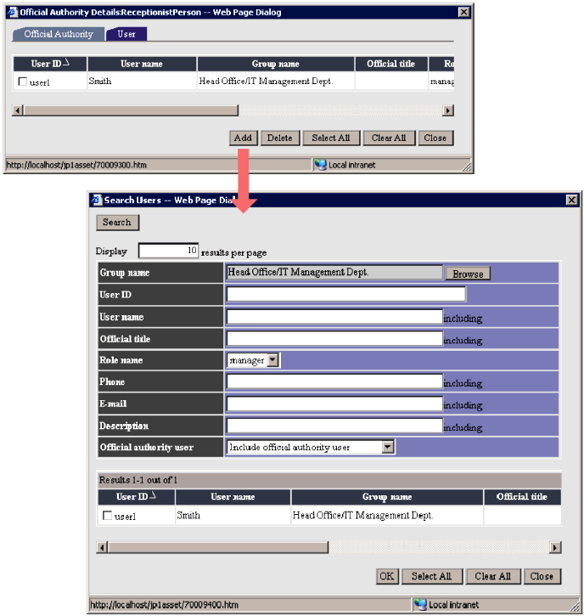Sort by User ID in Official Authority Details table

pos(50,64)
